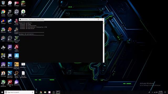The width and height of the screenshot is (168, 94).
Task: Minimize the activator console window
Action: pyautogui.click(x=94, y=19)
